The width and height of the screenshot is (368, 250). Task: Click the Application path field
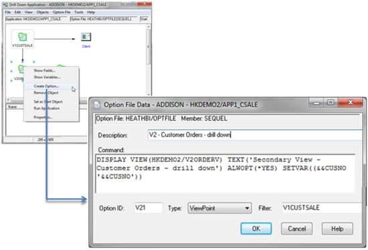pos(36,19)
